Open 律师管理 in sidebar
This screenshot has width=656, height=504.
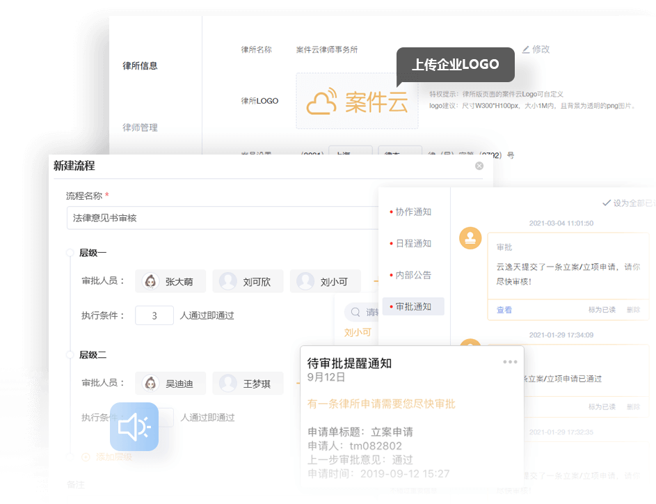pyautogui.click(x=140, y=127)
